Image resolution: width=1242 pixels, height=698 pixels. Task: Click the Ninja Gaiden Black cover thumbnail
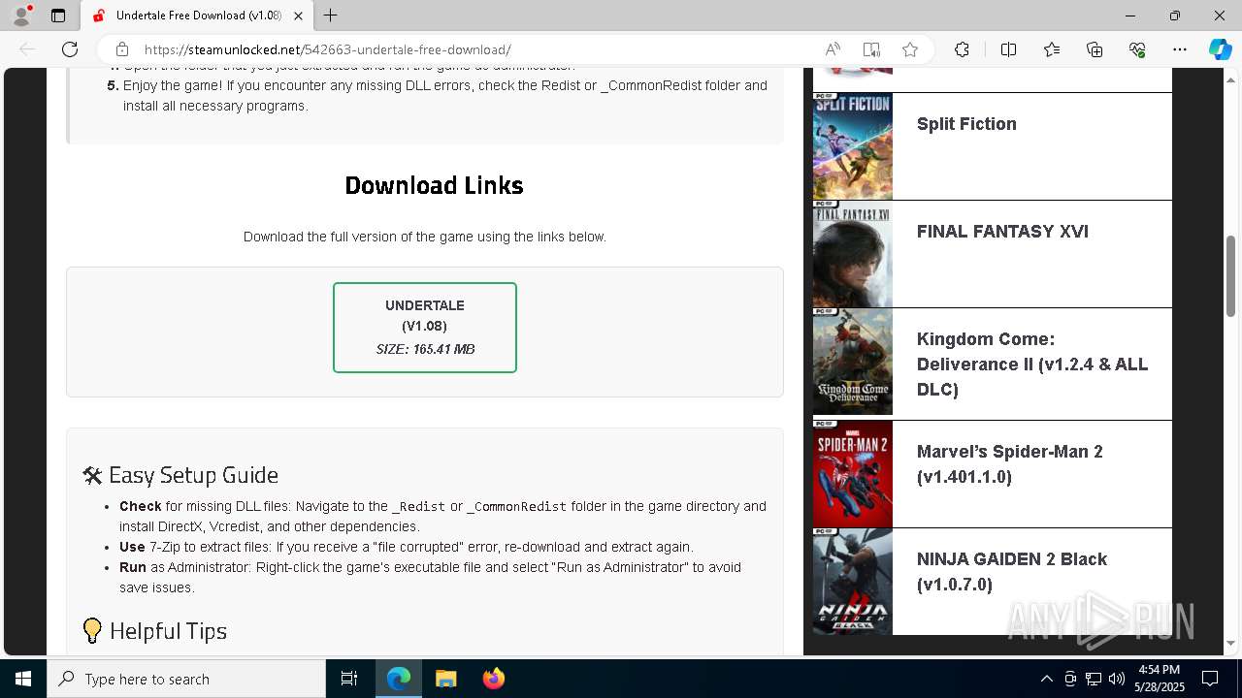(853, 582)
